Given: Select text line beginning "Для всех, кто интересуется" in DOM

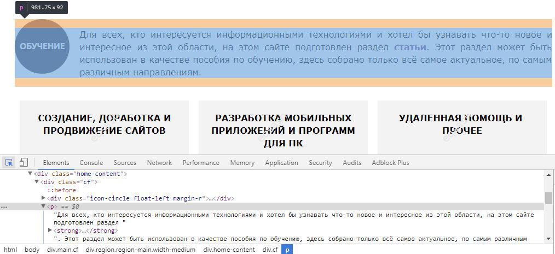Looking at the screenshot, I should (294, 218).
